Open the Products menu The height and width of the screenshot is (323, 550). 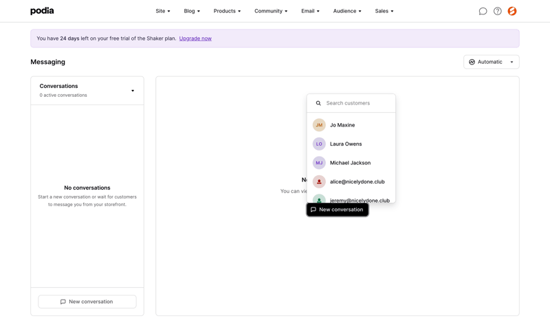coord(227,11)
